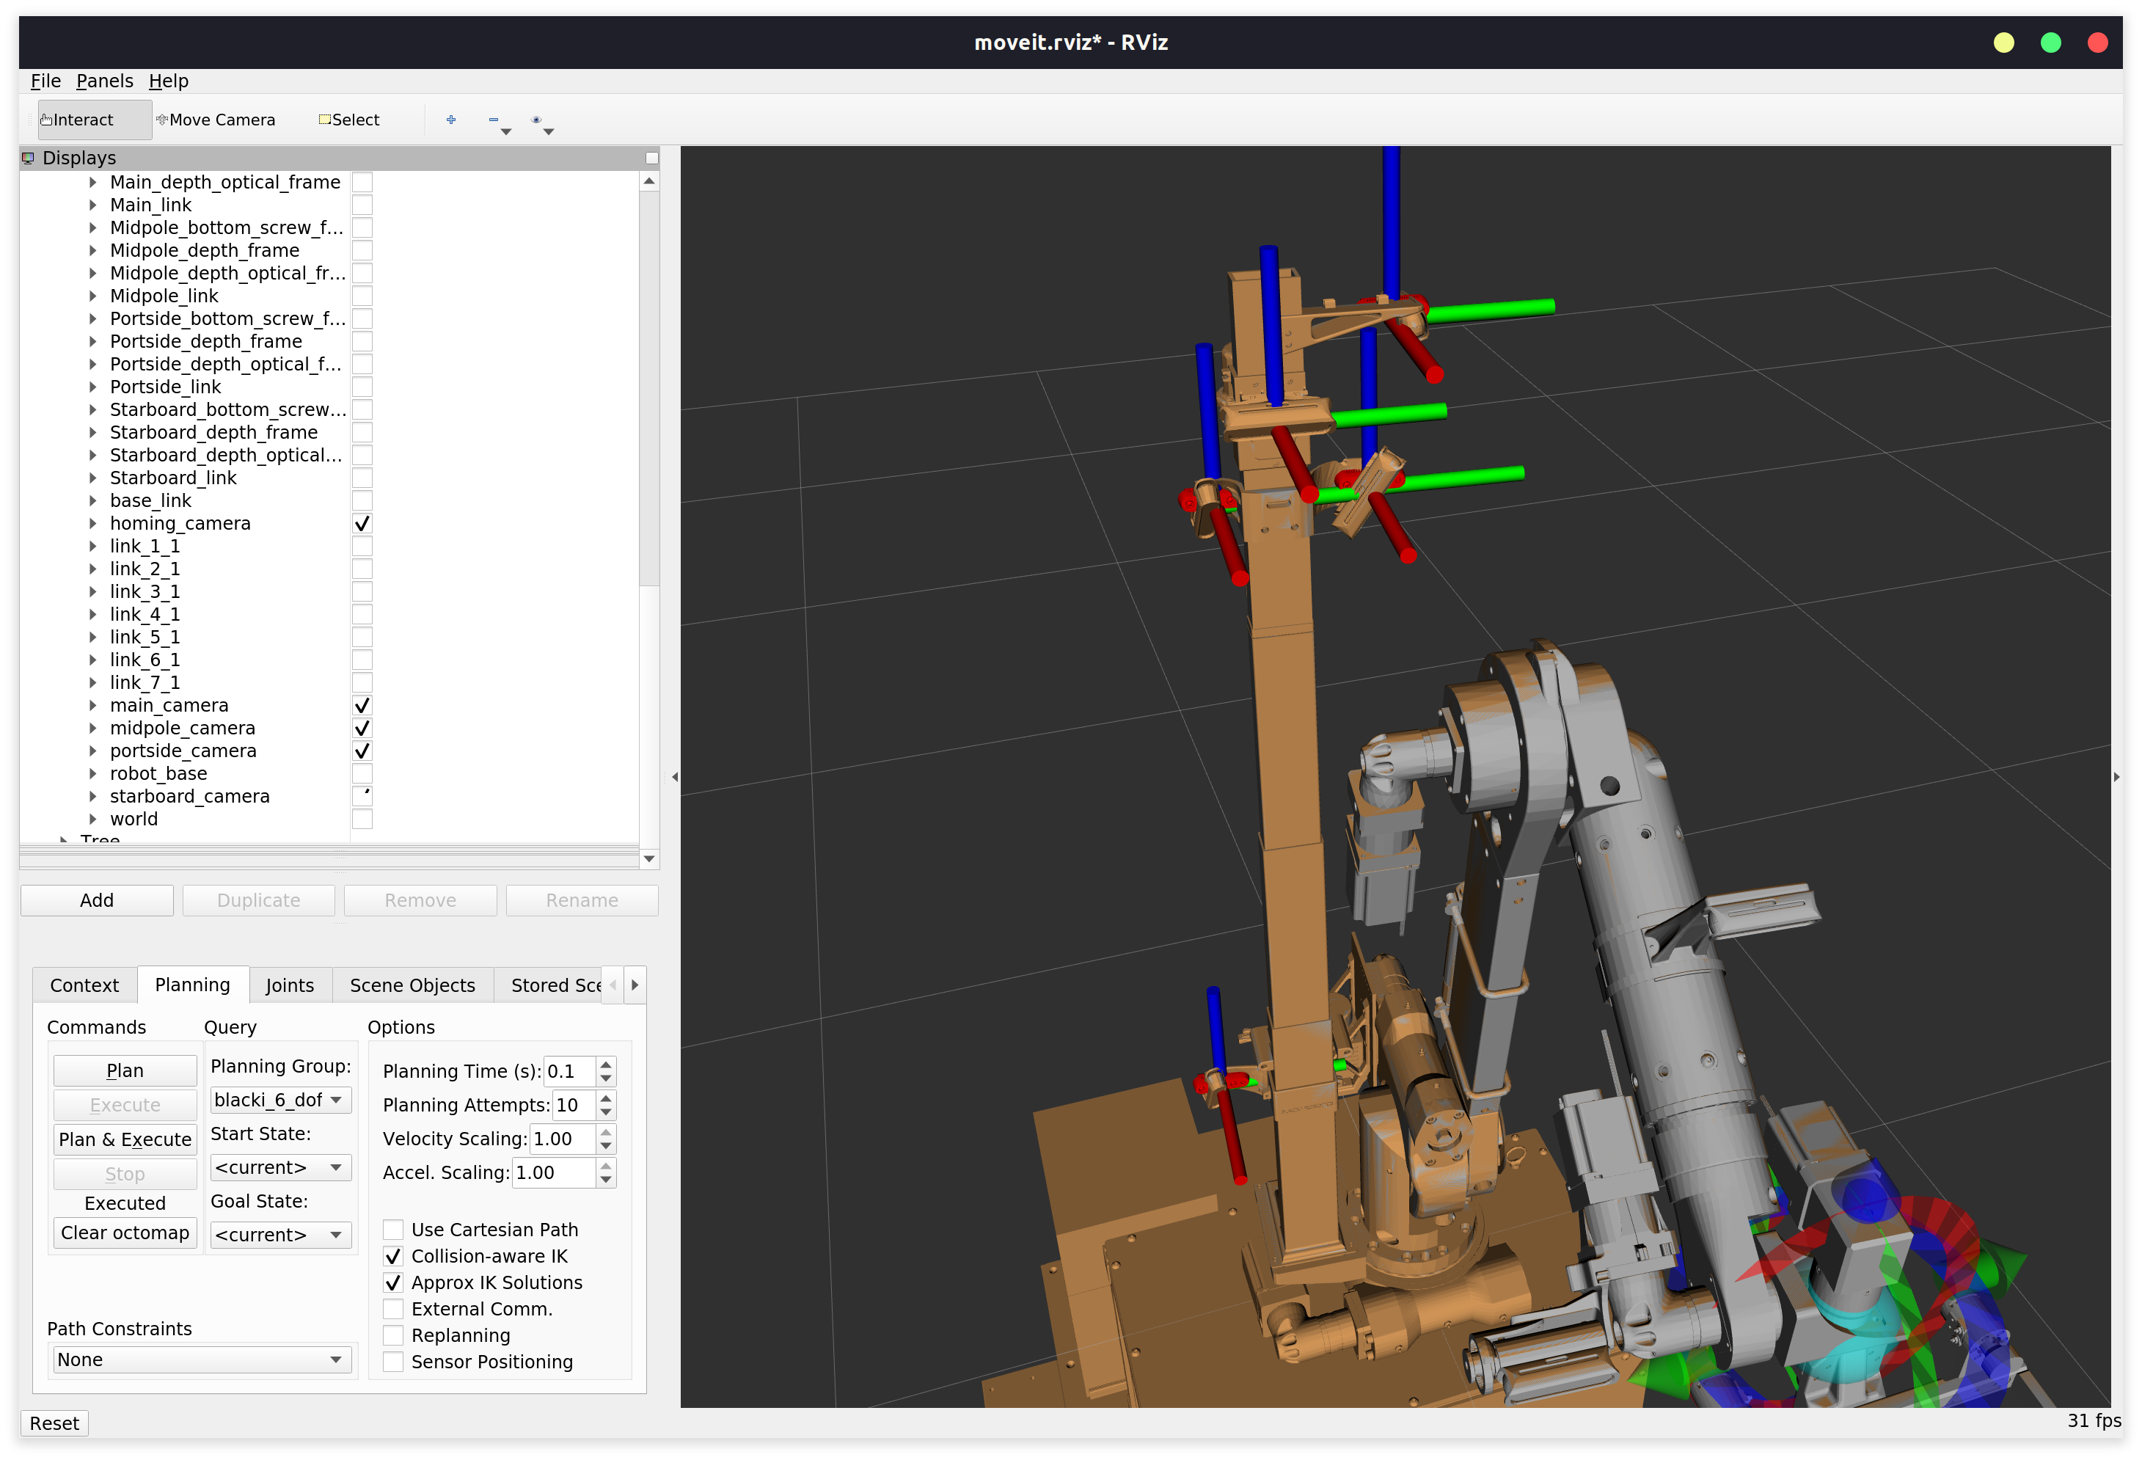This screenshot has height=1460, width=2142.
Task: Disable the homing_camera checkbox
Action: (362, 522)
